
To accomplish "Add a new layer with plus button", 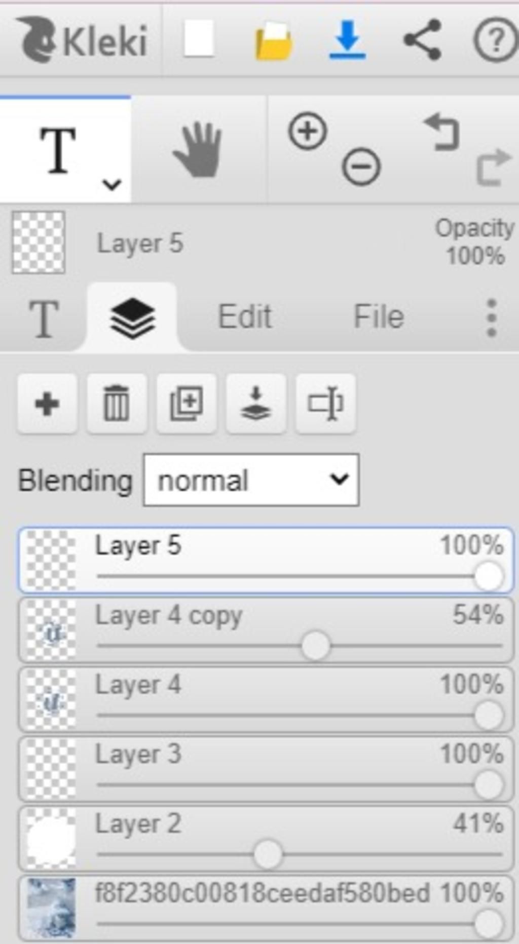I will (47, 404).
